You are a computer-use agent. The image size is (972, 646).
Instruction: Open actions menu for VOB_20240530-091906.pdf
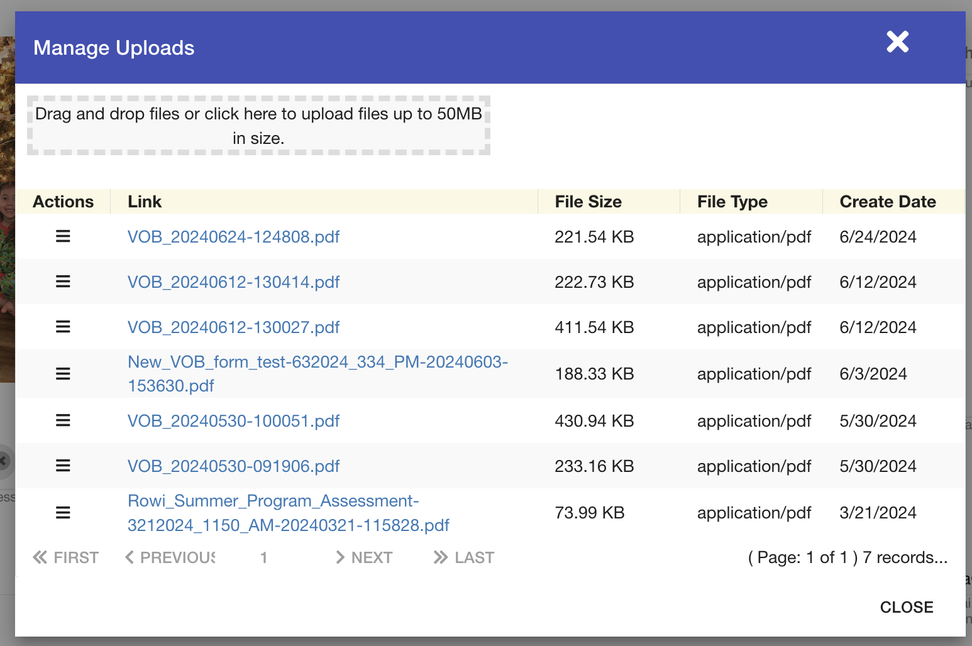click(63, 466)
